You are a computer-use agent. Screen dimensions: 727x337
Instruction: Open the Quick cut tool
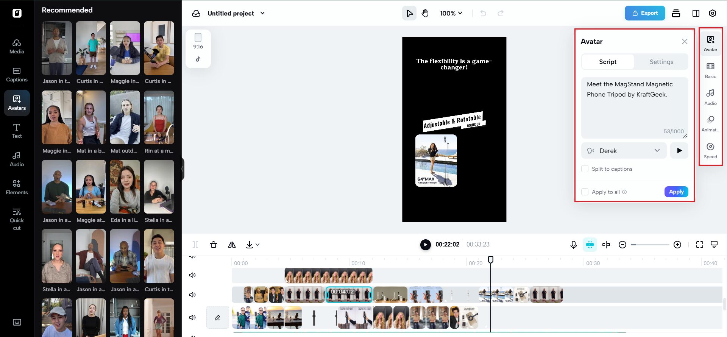tap(17, 220)
